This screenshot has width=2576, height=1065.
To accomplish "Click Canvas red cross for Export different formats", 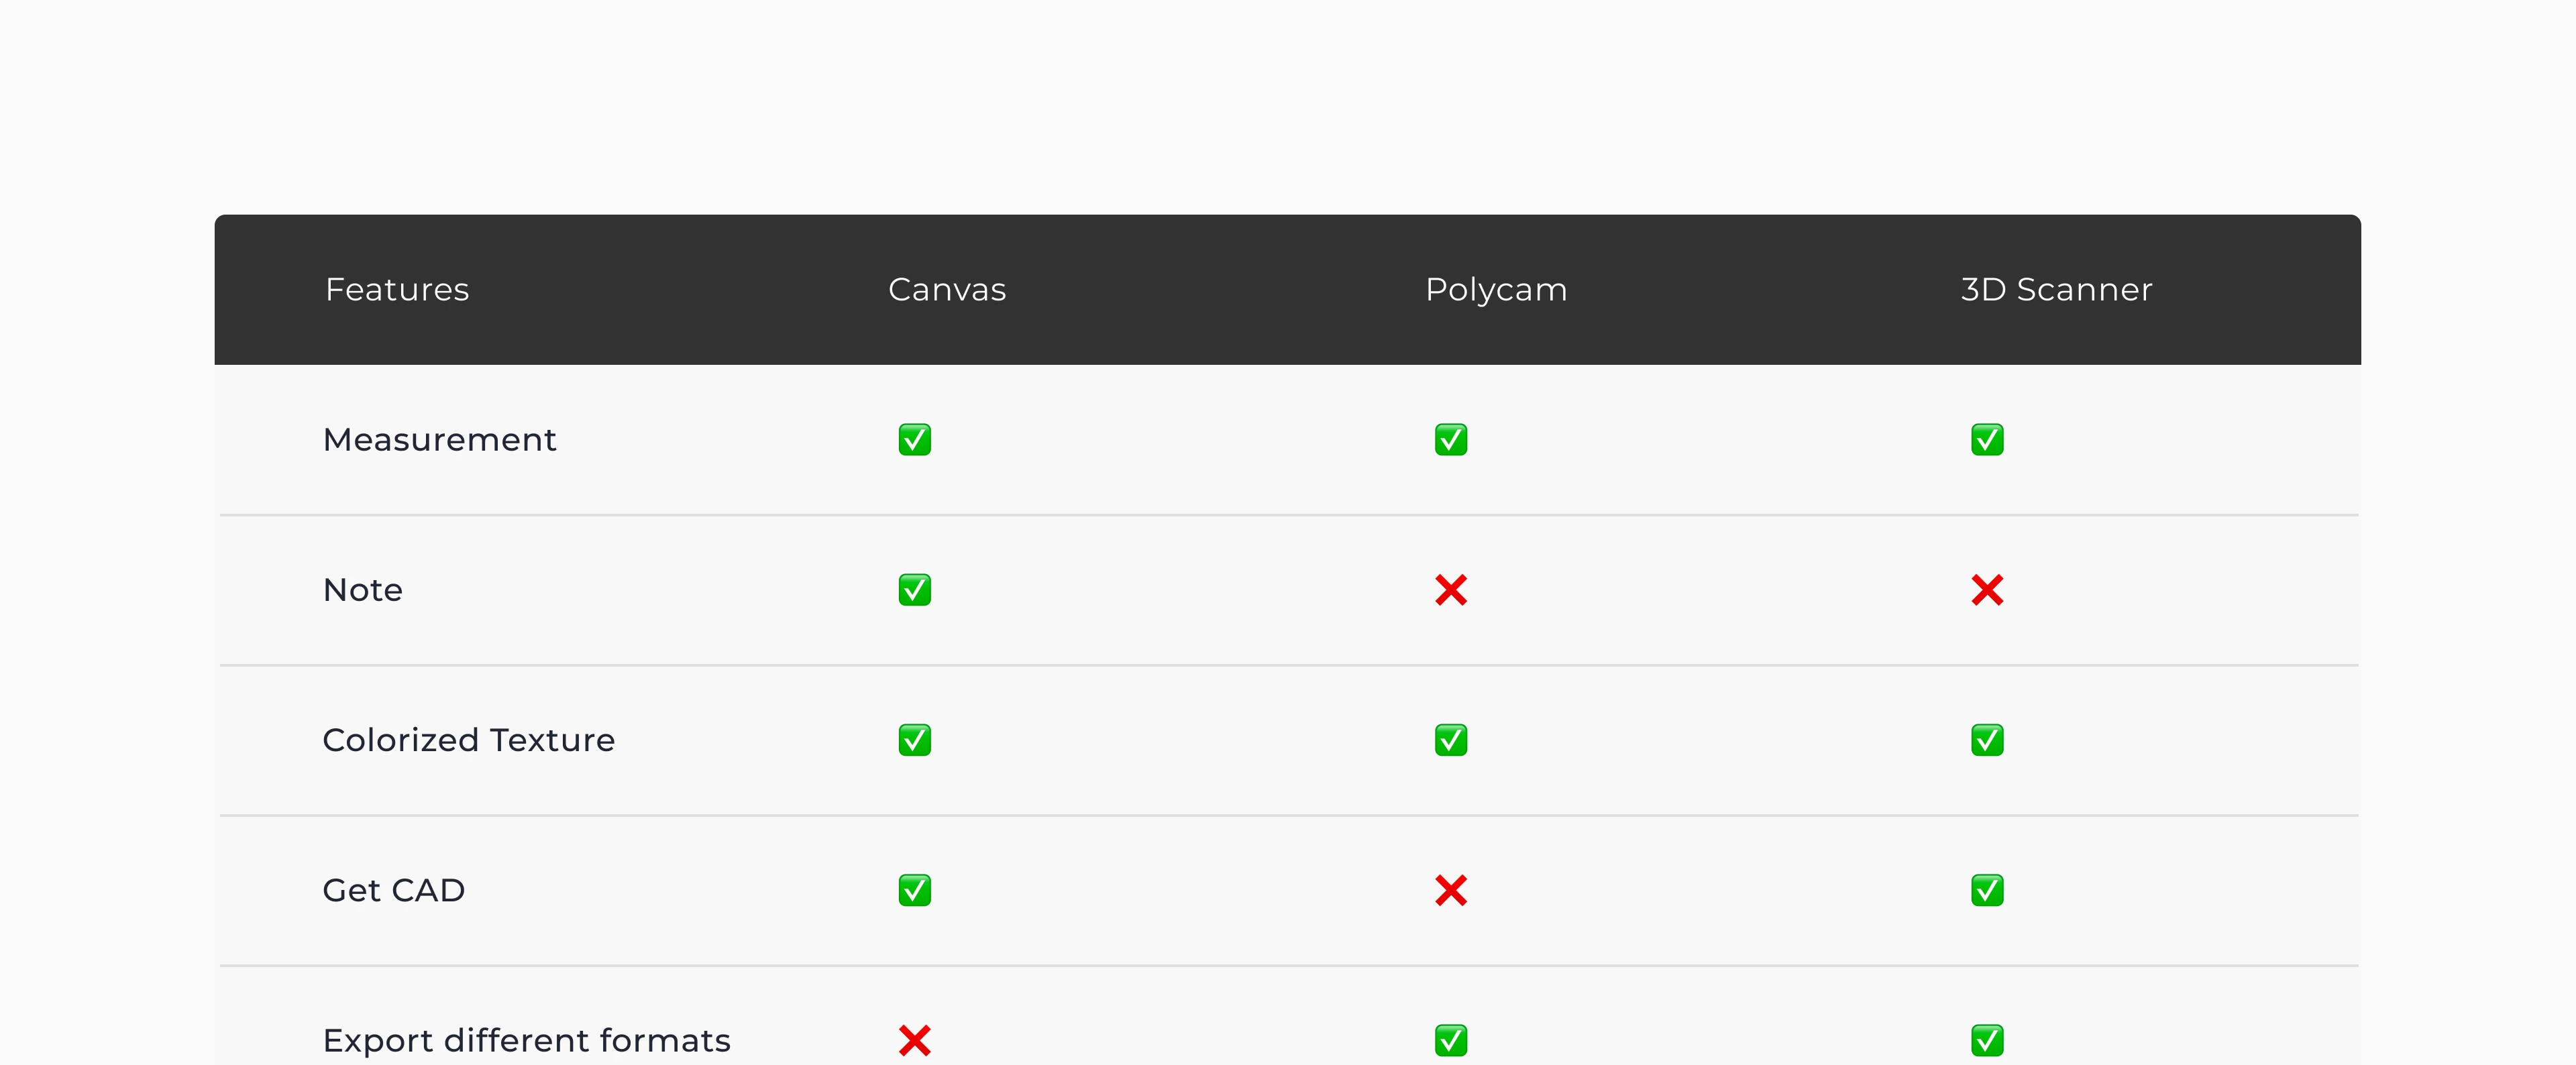I will coord(914,1040).
